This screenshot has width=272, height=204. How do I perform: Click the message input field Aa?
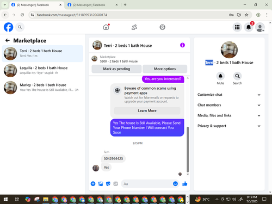pyautogui.click(x=147, y=184)
